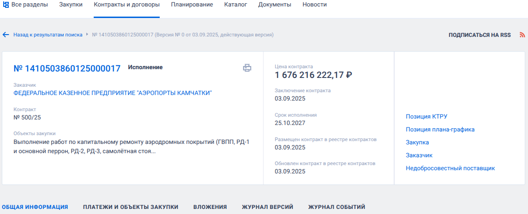The height and width of the screenshot is (214, 528).
Task: Open customer АЭРОПОРТЫ КАМЧАТКИ link
Action: [x=113, y=93]
